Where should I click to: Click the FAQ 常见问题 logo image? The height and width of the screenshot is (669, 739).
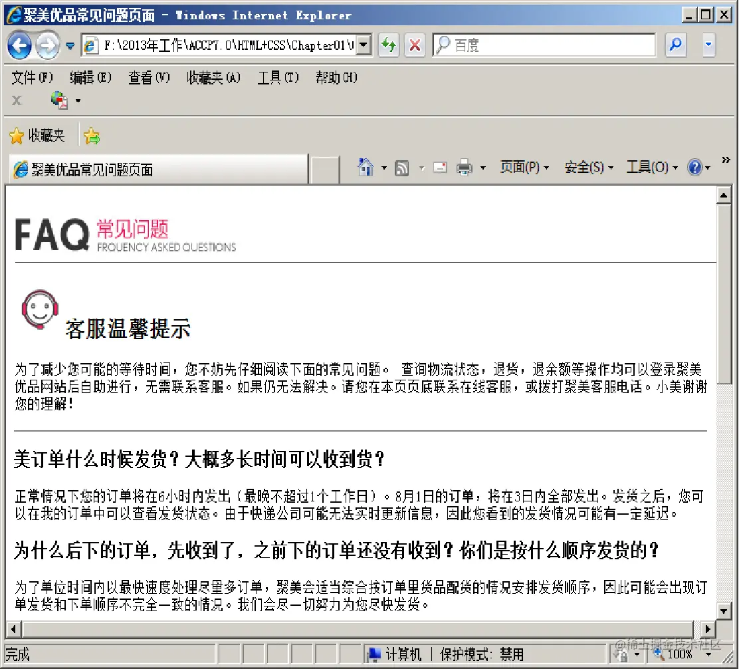pos(126,234)
